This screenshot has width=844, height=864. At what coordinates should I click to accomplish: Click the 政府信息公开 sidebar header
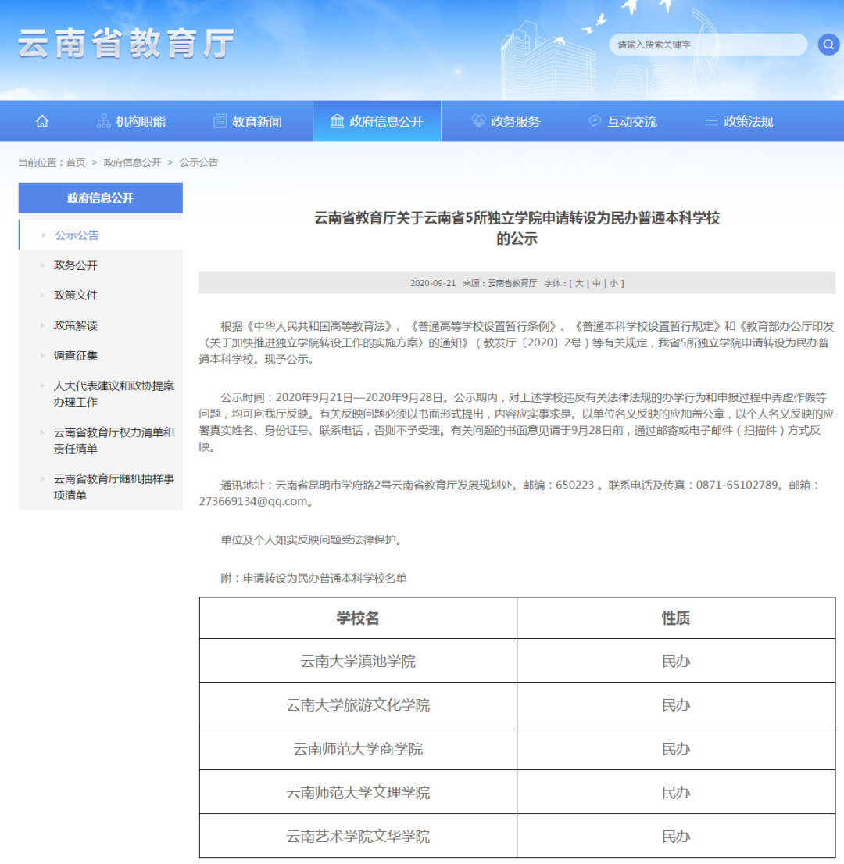pos(101,198)
